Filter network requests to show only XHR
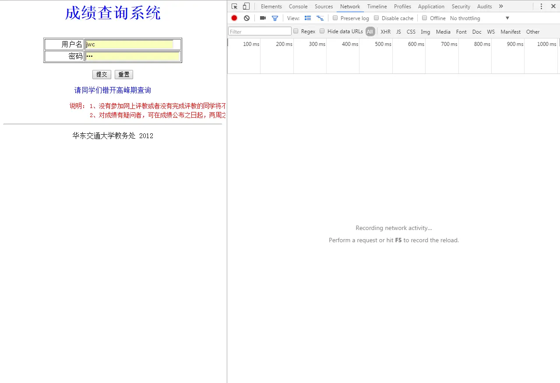Viewport: 560px width, 383px height. pos(385,31)
